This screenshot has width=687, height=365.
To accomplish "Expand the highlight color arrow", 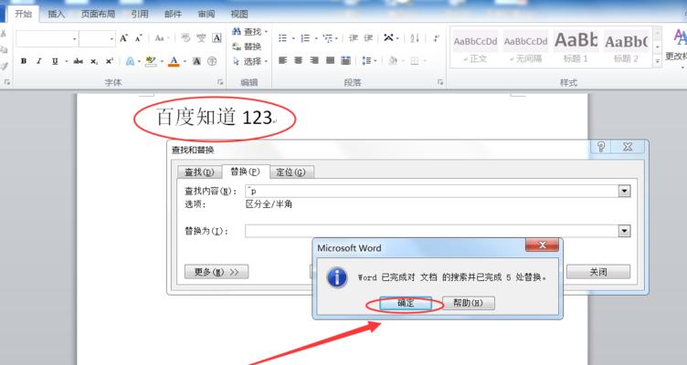I will click(162, 61).
